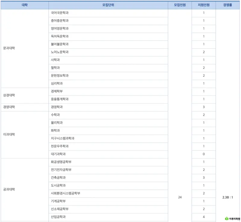Viewport: 241px width, 222px height.
Task: Select the 수학과 cell
Action: (108, 115)
